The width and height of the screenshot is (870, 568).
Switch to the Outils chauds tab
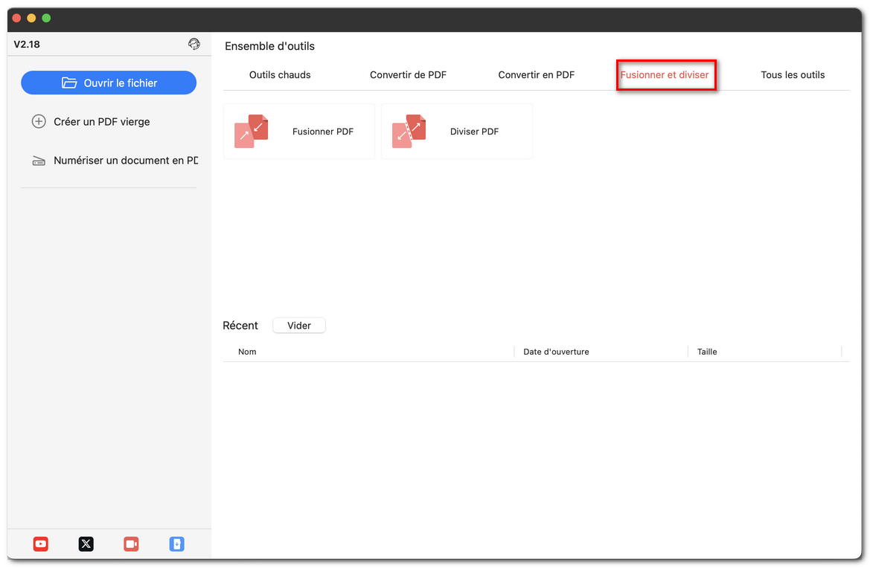[280, 74]
